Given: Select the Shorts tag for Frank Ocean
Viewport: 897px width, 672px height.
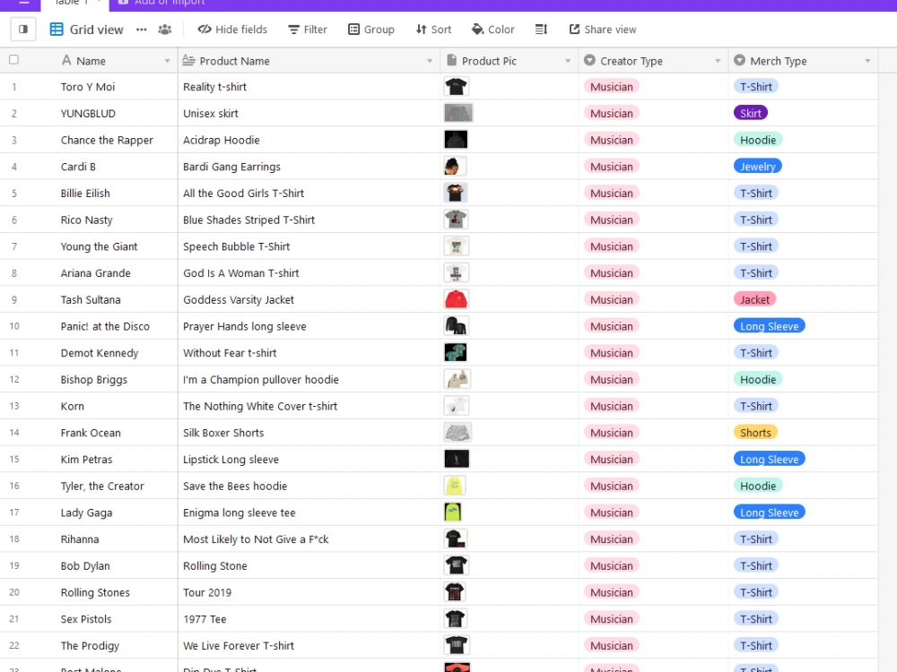Looking at the screenshot, I should [x=755, y=433].
